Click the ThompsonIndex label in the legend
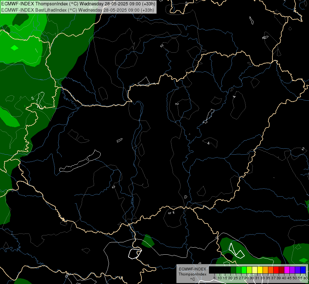Viewport: 309px width, 284px height. 193,274
